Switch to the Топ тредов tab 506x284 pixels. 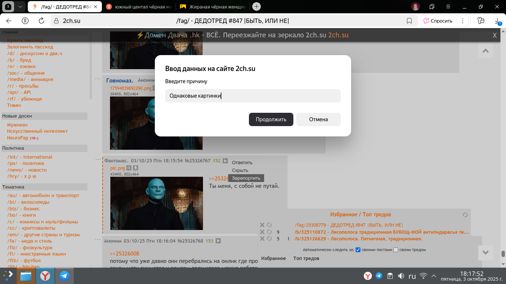(x=306, y=258)
